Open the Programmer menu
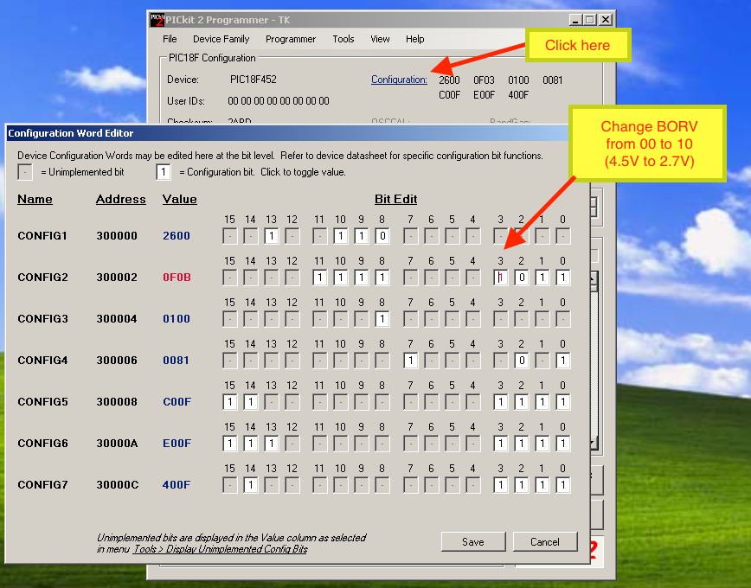The height and width of the screenshot is (588, 751). click(x=291, y=39)
